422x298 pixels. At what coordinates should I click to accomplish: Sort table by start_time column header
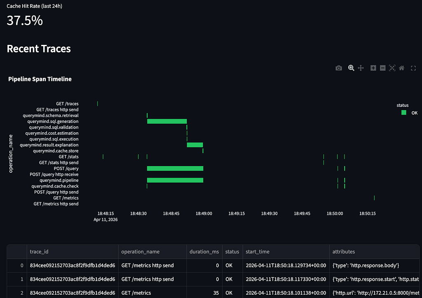click(286, 252)
